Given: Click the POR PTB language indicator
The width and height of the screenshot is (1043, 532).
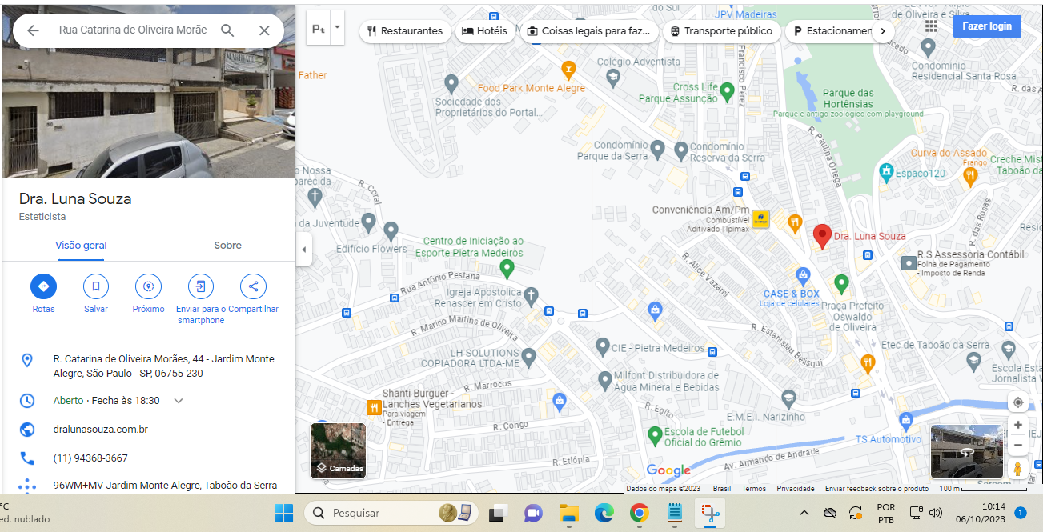Looking at the screenshot, I should click(x=886, y=513).
